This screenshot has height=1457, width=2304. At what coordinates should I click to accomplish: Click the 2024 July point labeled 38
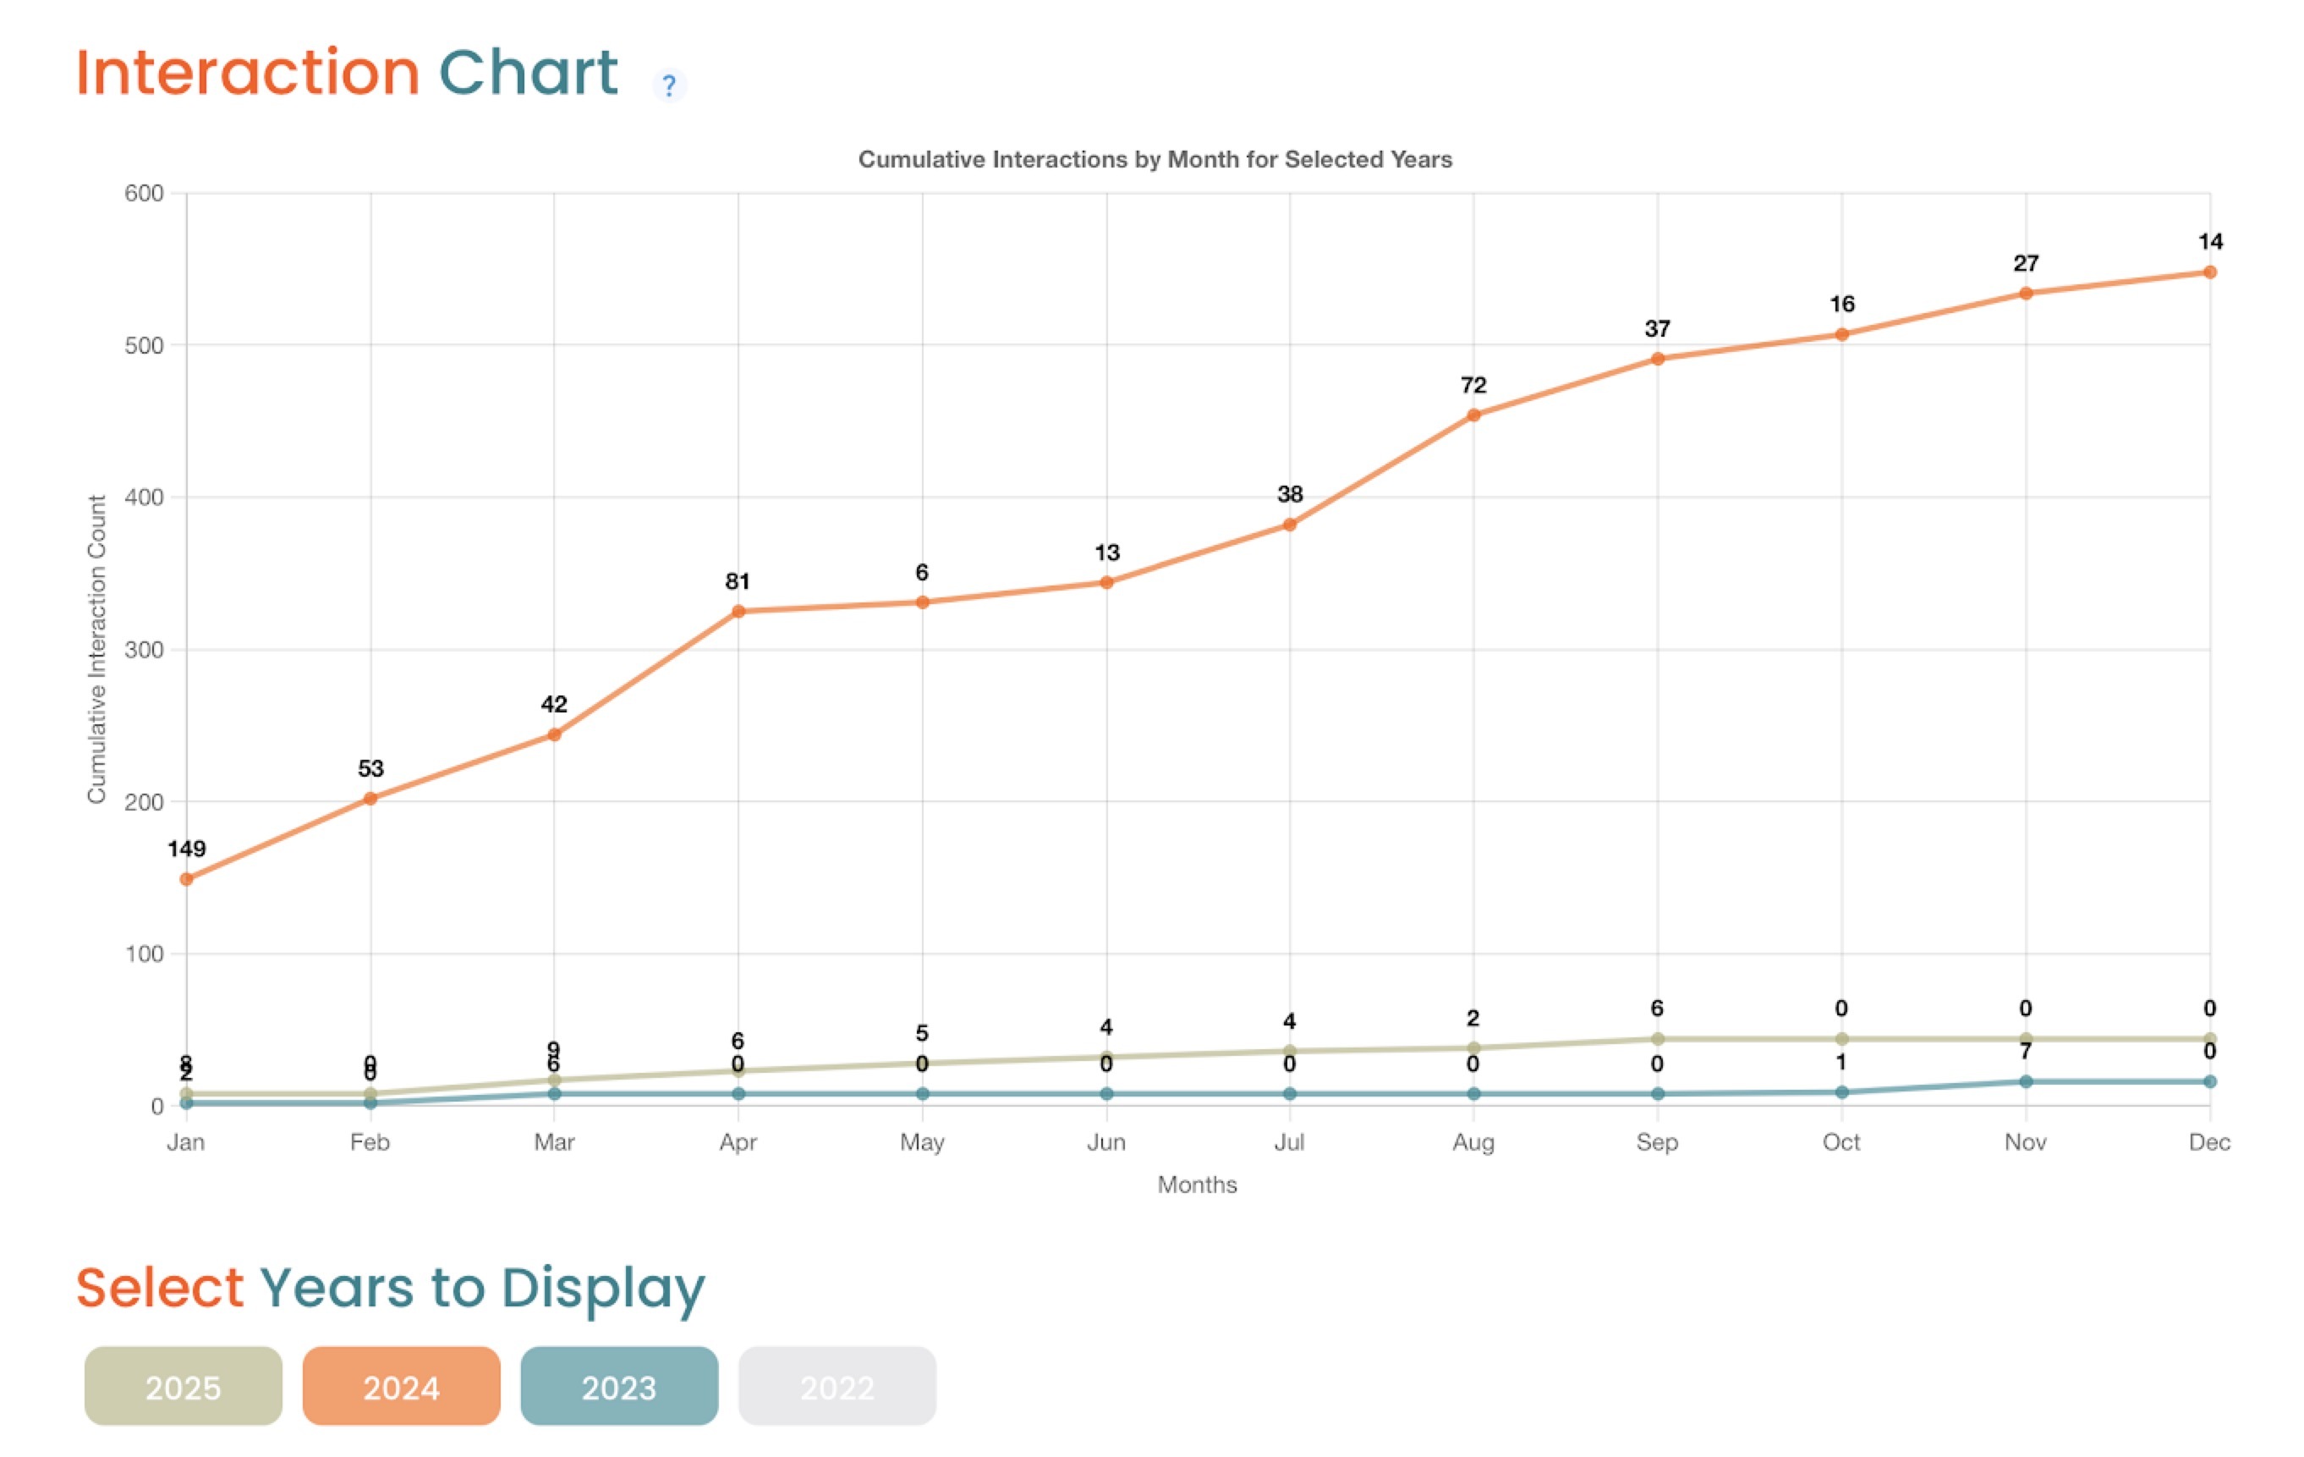tap(1290, 525)
